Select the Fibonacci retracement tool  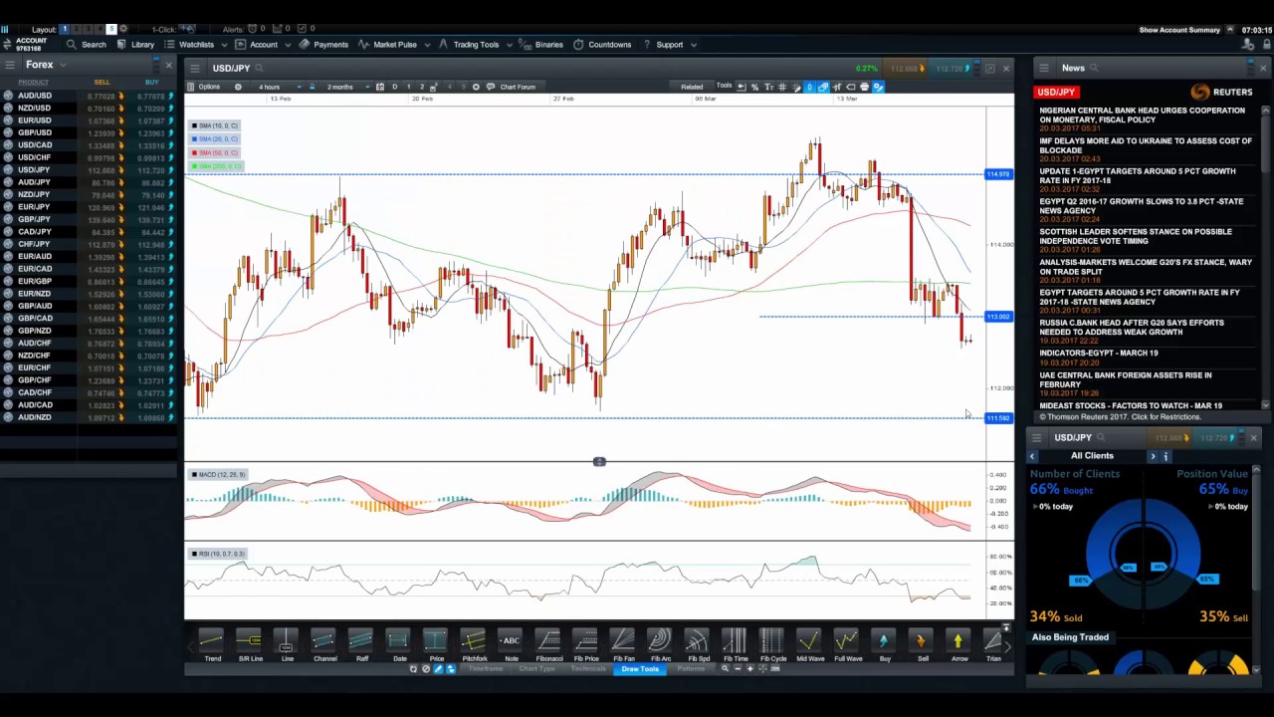coord(548,645)
